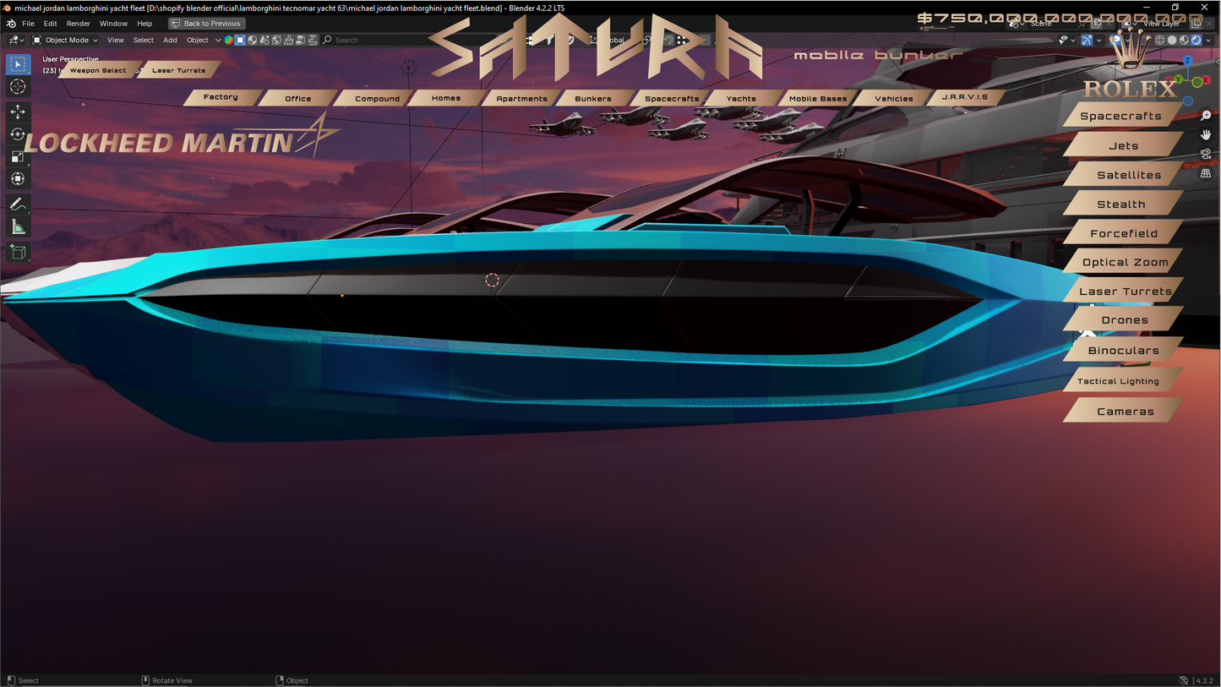Open the Render menu
Viewport: 1221px width, 687px height.
78,23
